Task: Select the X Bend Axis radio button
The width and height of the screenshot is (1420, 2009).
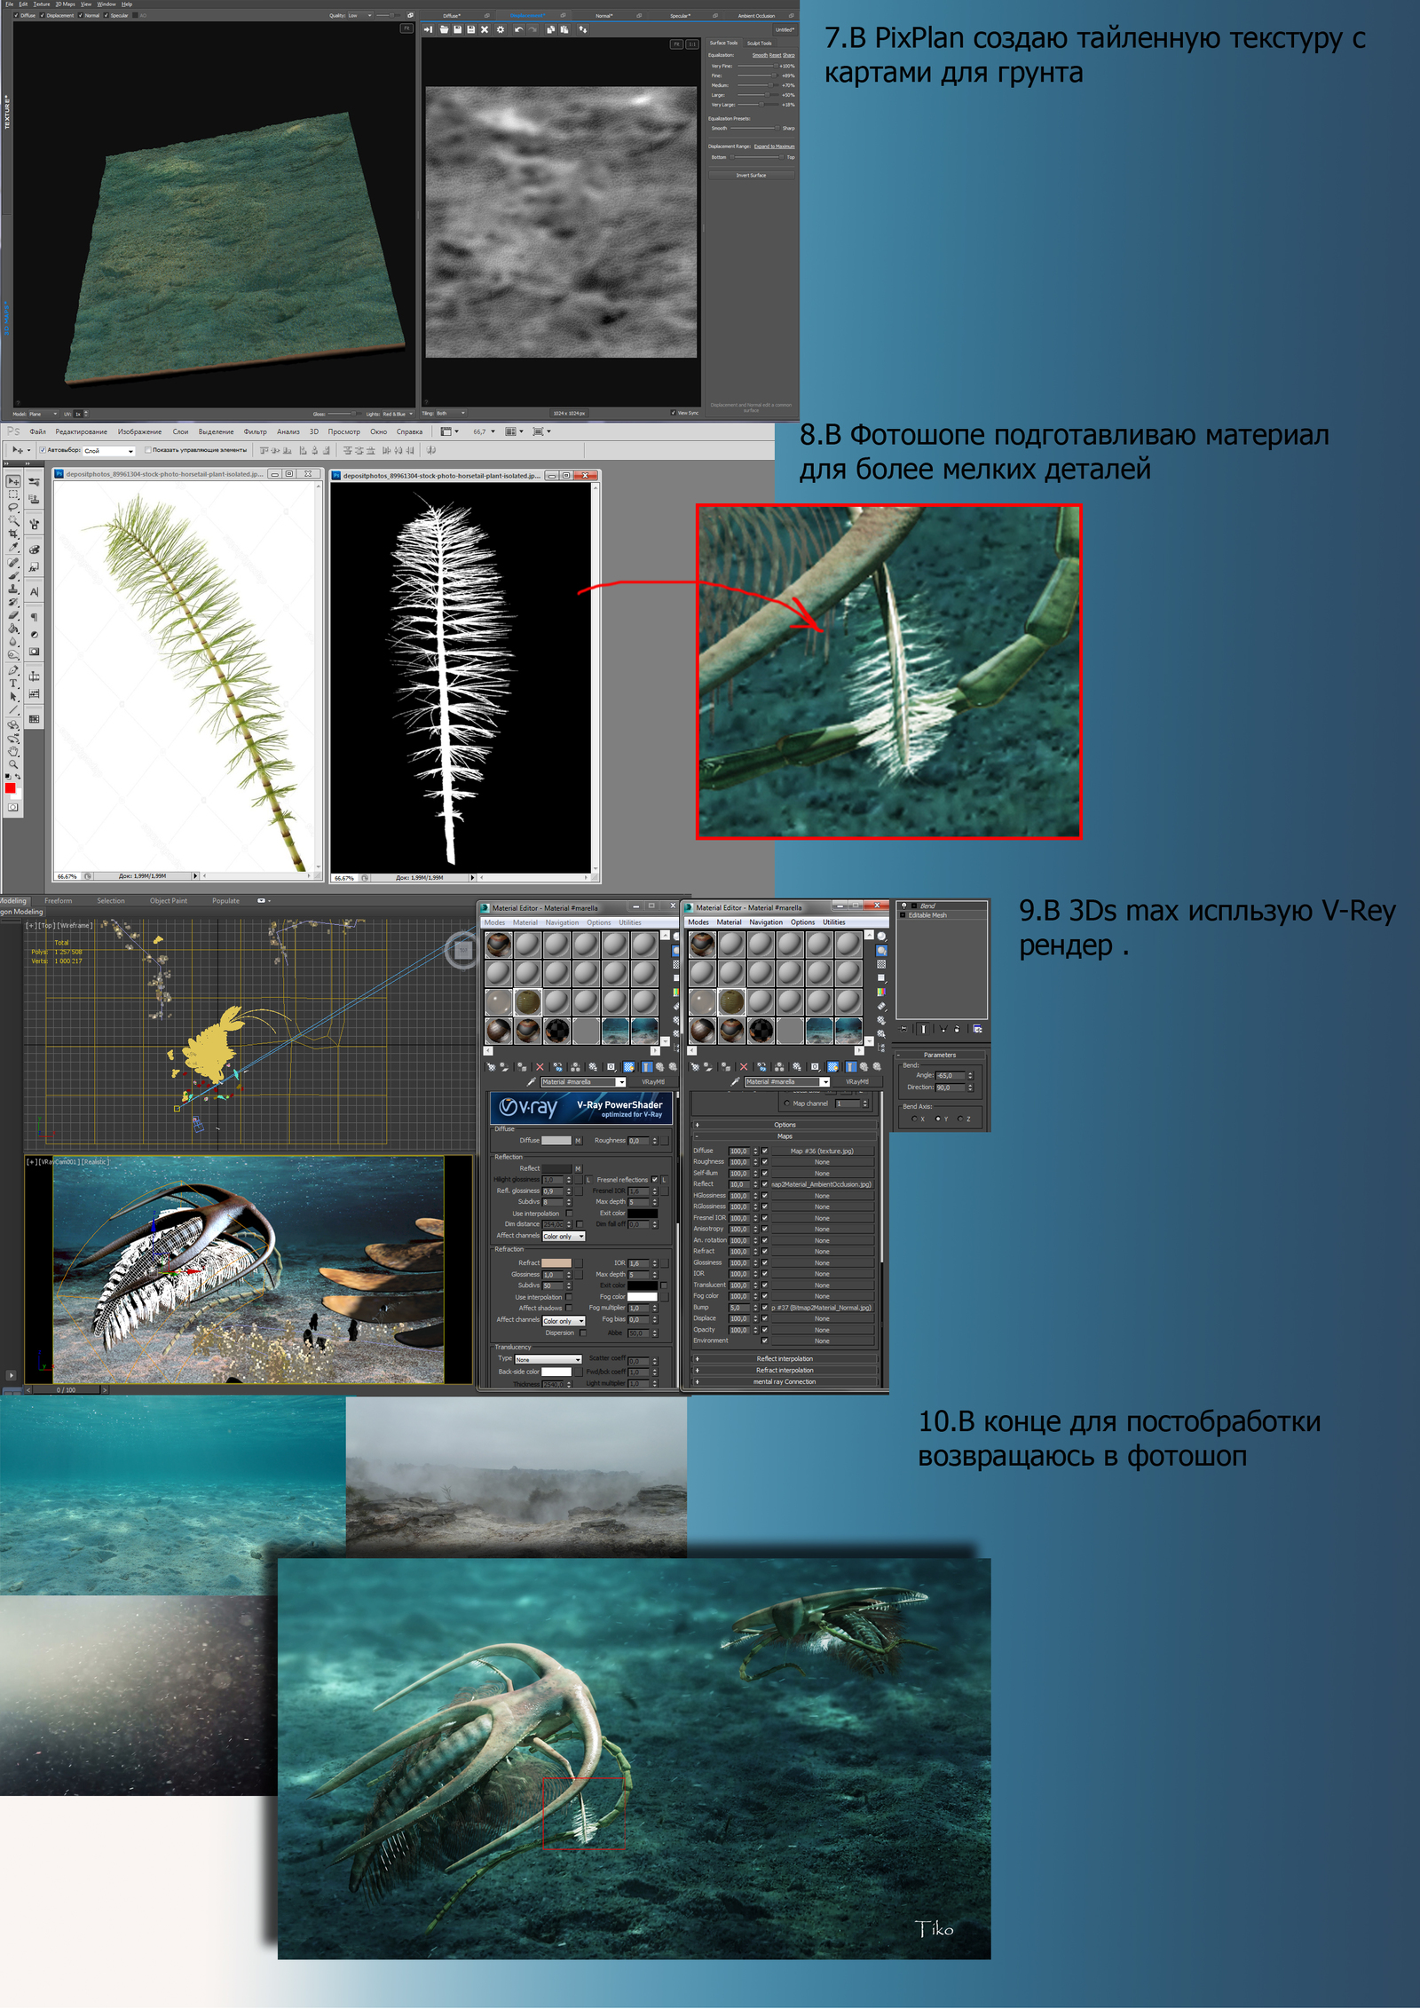Action: pos(914,1119)
